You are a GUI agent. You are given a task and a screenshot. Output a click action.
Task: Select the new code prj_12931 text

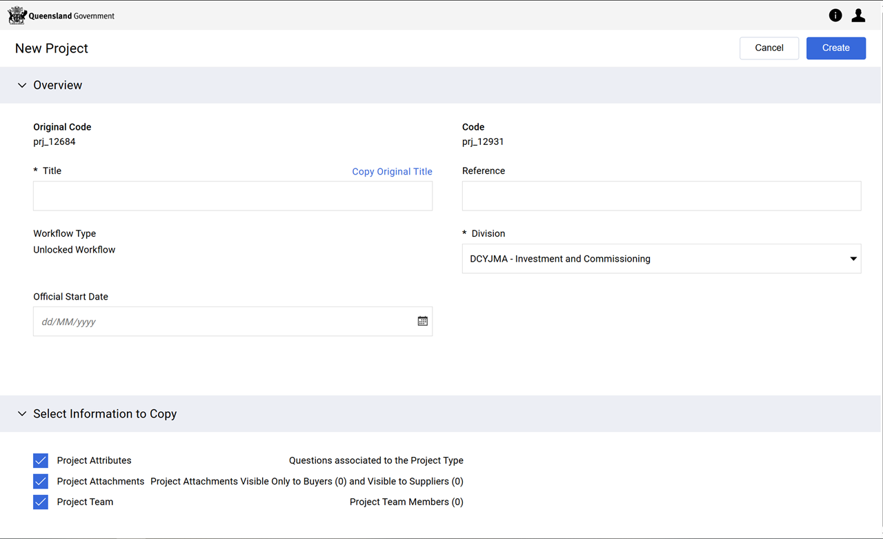pyautogui.click(x=483, y=141)
